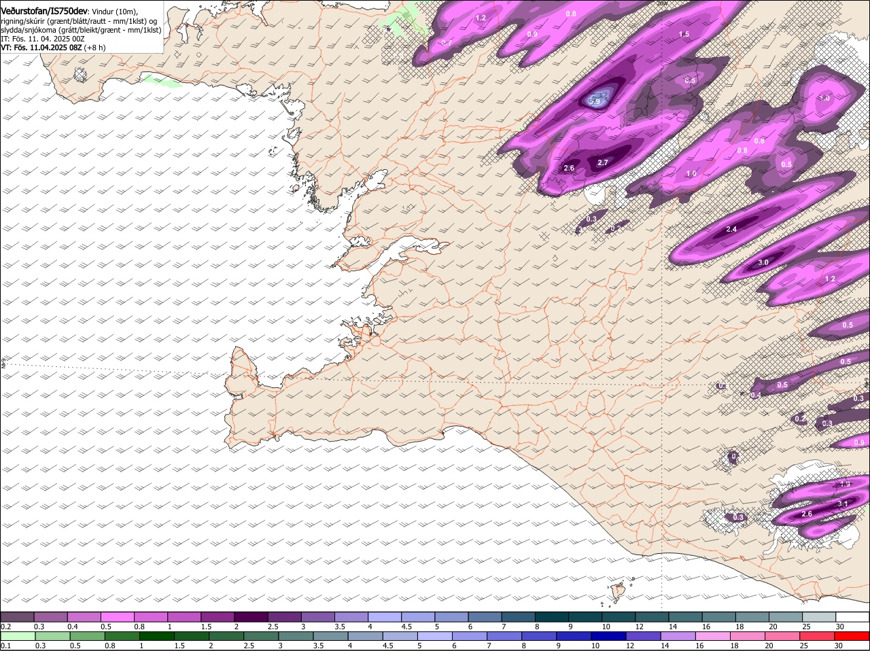Select purple snow-scale swatch labeled 0.2
Screen dimensions: 870x651
pos(17,616)
